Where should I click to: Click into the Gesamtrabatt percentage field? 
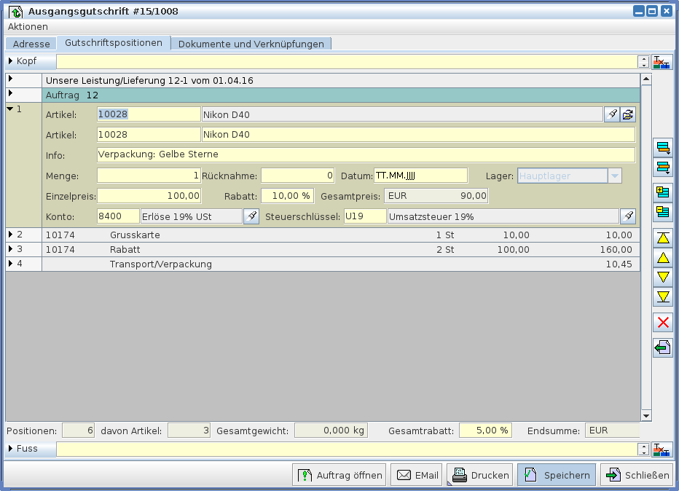485,431
